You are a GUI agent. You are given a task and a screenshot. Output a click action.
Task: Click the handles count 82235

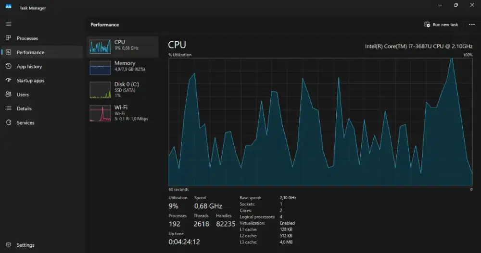click(226, 224)
